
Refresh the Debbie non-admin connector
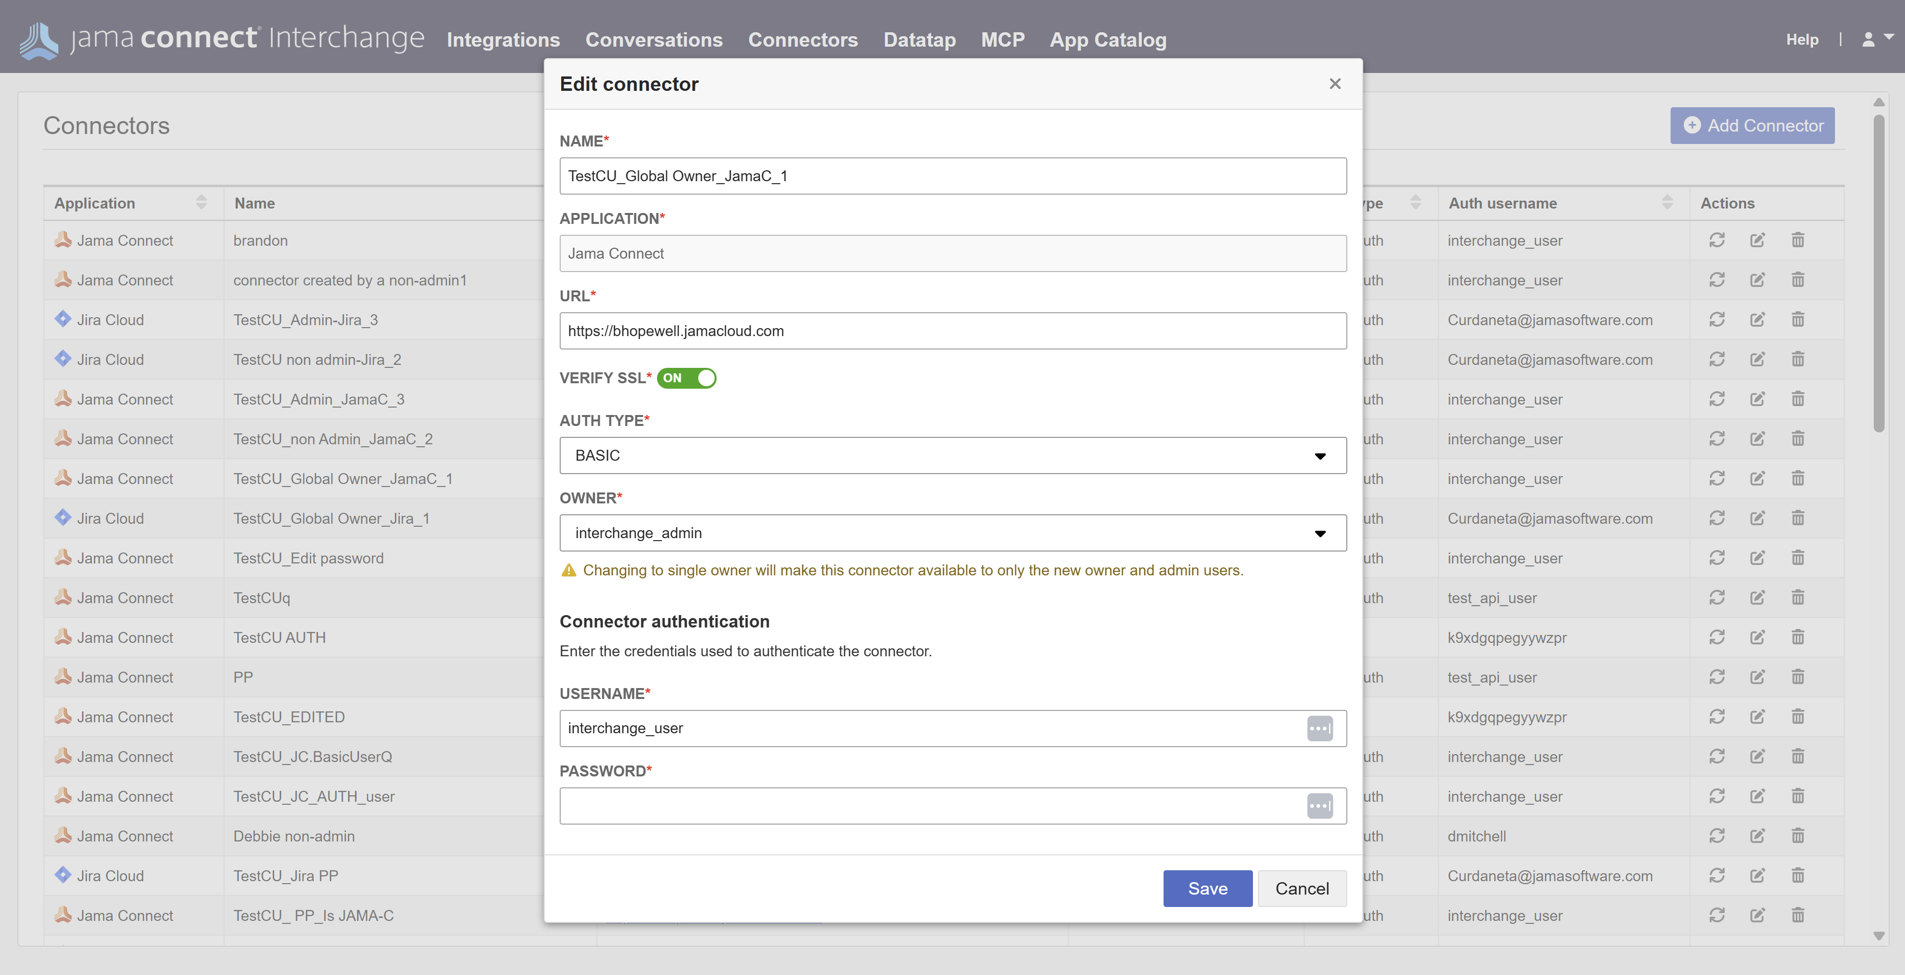(x=1716, y=836)
